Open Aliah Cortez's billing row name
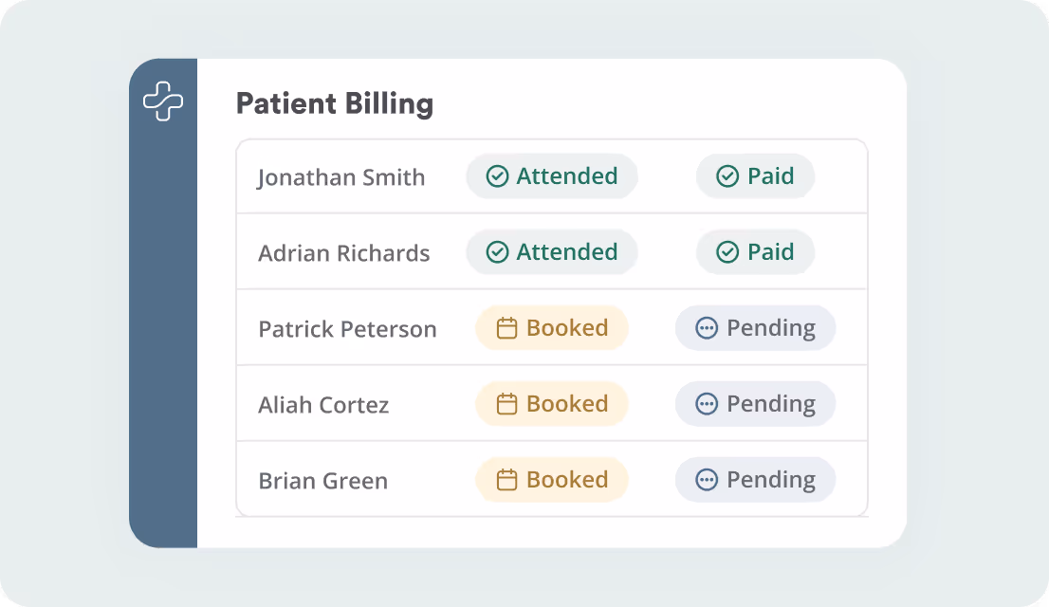The image size is (1049, 607). (323, 405)
